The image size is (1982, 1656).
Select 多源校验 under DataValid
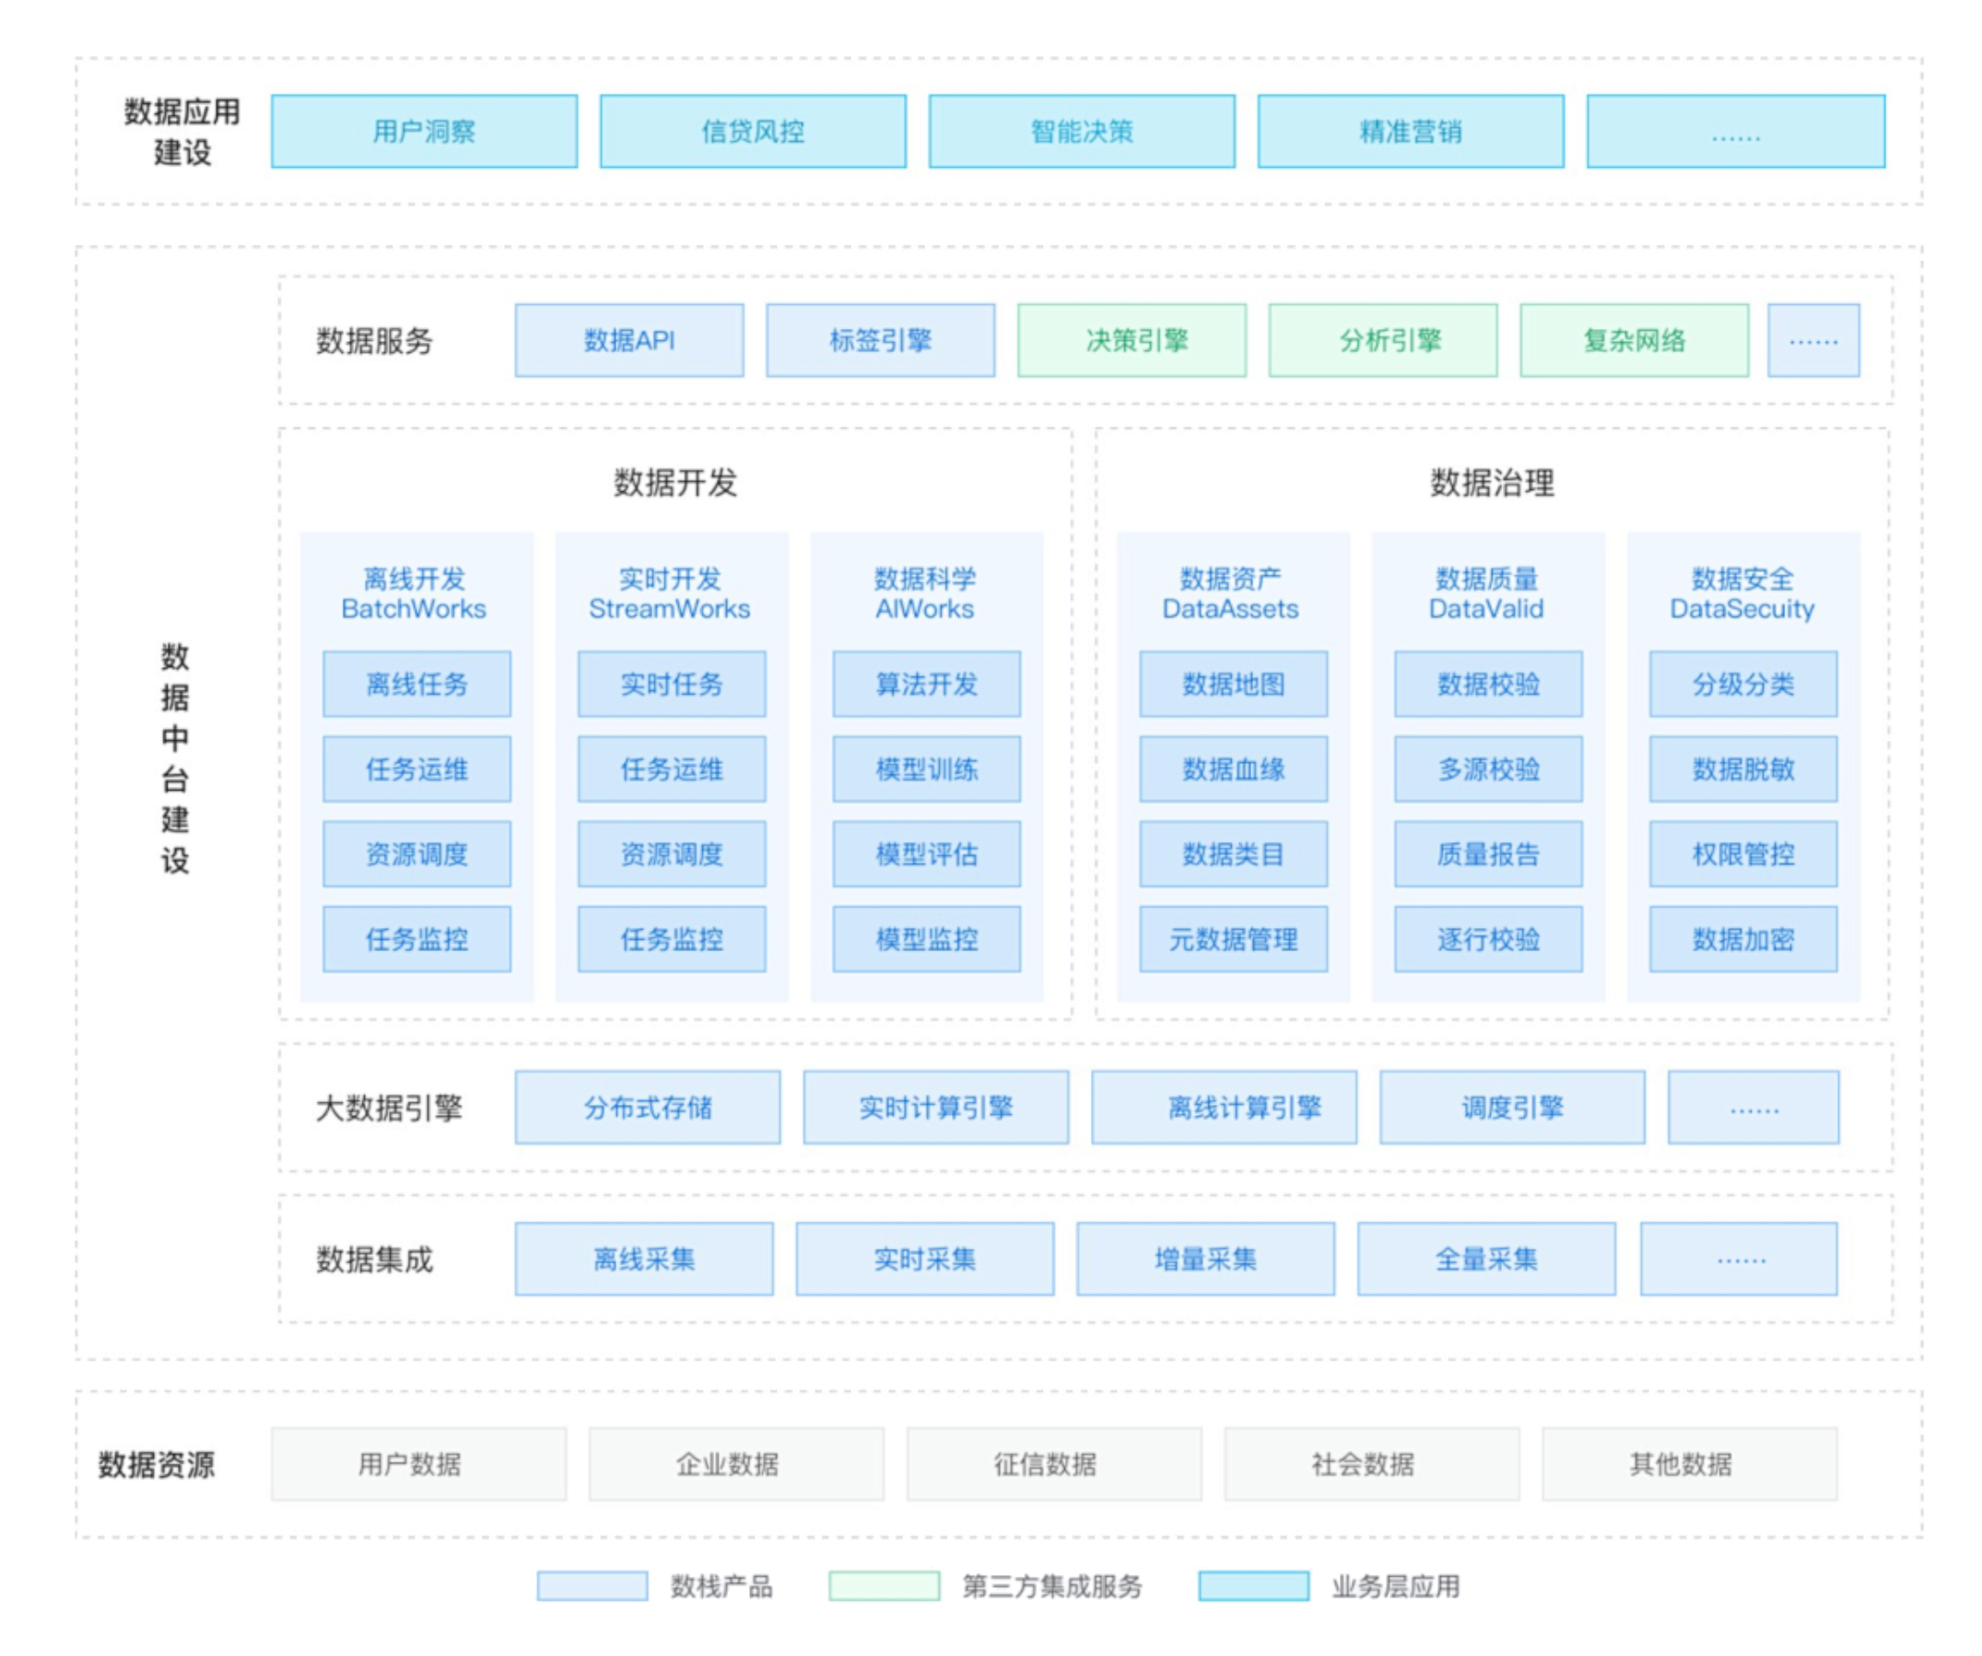[1487, 769]
